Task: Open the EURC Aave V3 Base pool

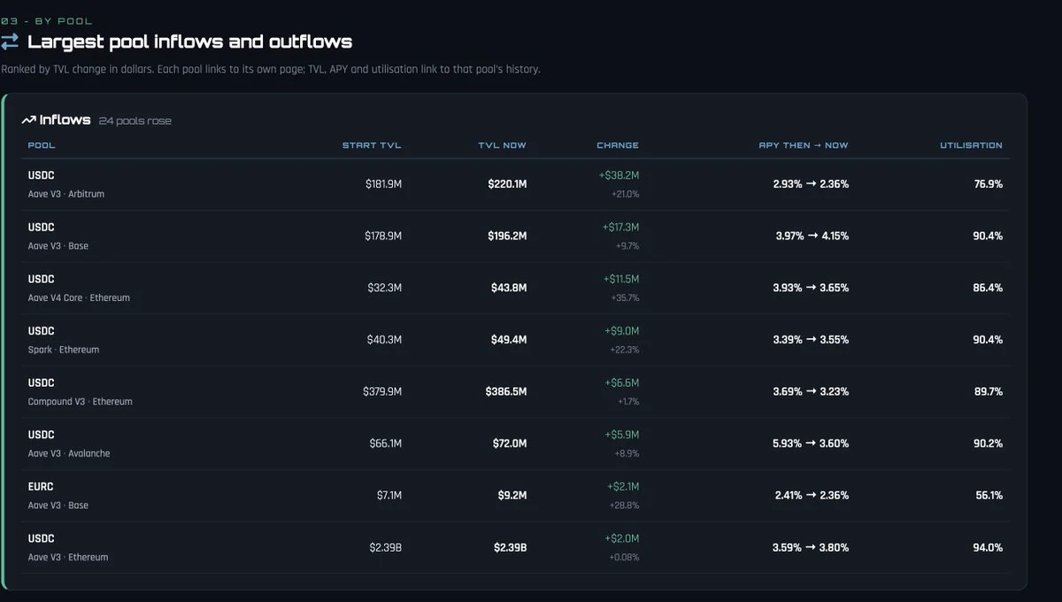Action: 58,496
